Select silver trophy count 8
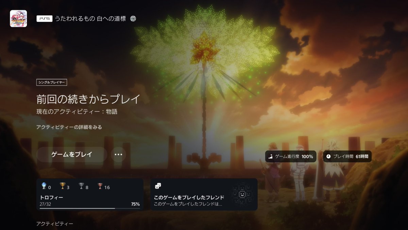 (x=87, y=187)
